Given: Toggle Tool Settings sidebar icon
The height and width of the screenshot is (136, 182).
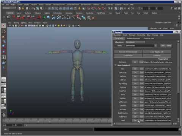Looking at the screenshot, I should 176,8.
